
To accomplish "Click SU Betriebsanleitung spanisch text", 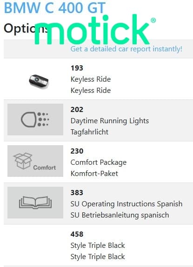I will pyautogui.click(x=120, y=215).
